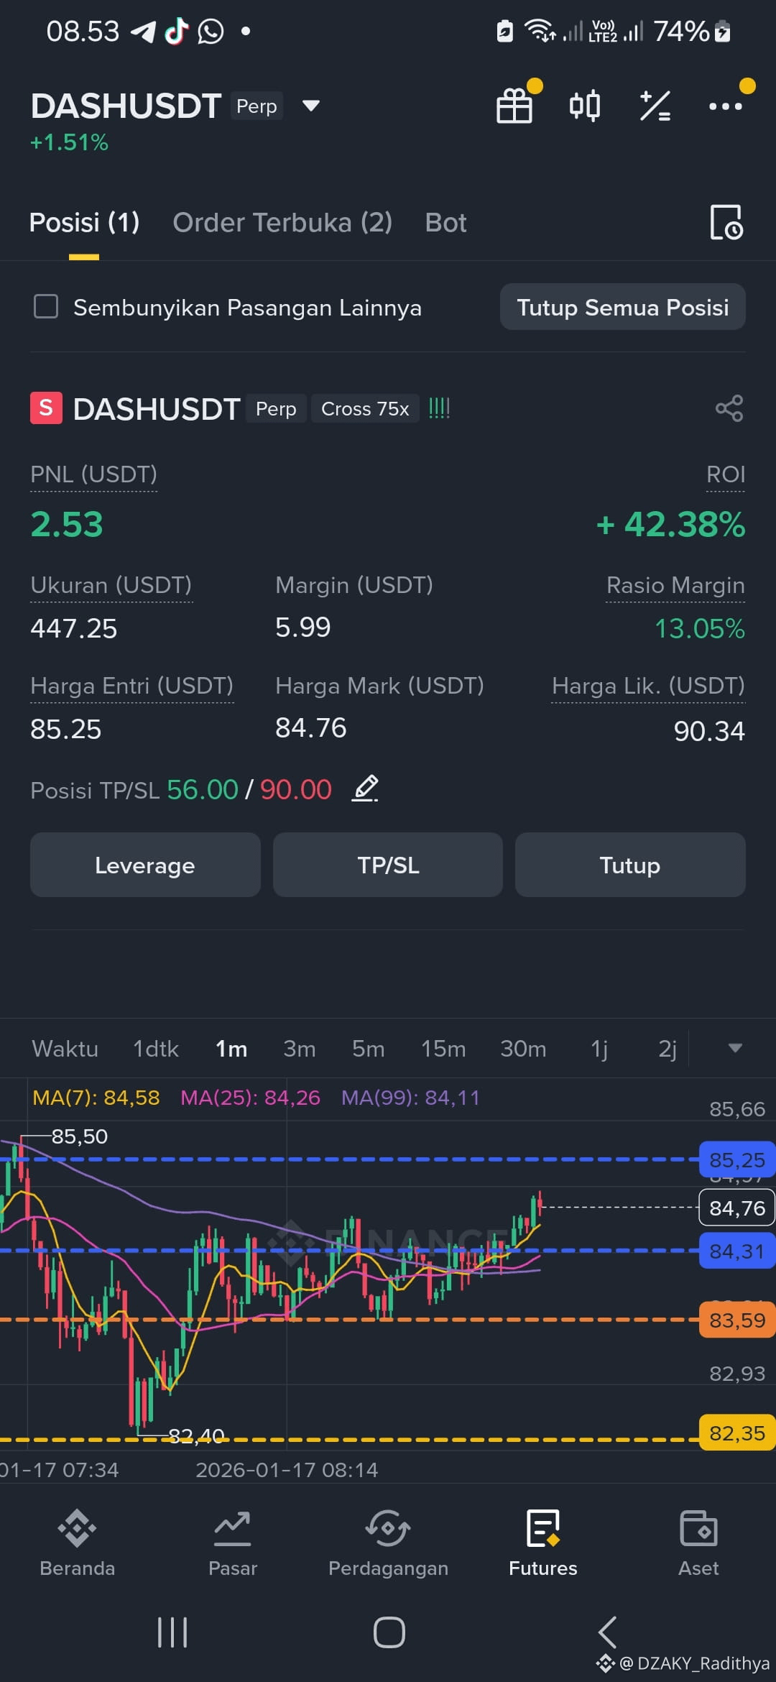Select Waktu chart timeframe
Image resolution: width=776 pixels, height=1682 pixels.
[x=65, y=1049]
